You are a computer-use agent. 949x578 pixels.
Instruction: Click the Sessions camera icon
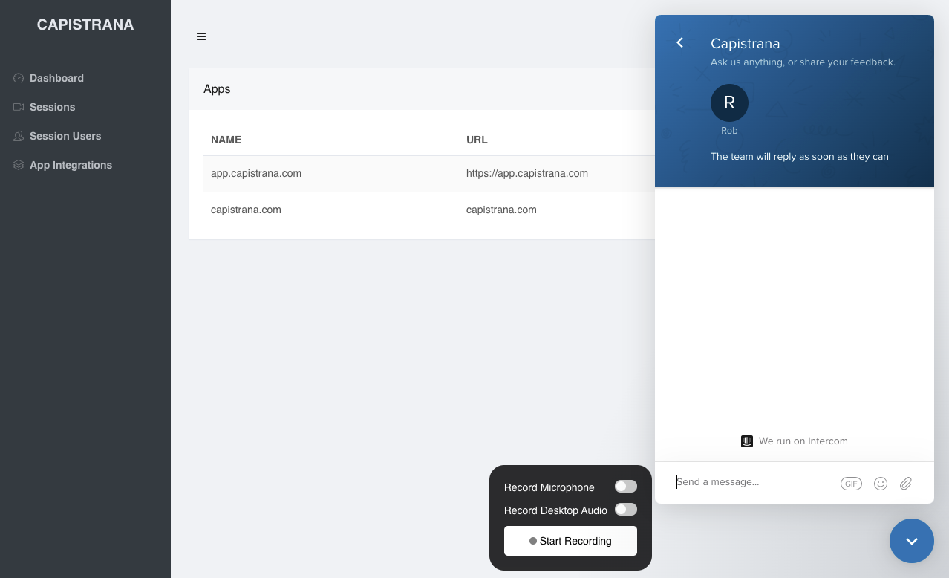(19, 107)
